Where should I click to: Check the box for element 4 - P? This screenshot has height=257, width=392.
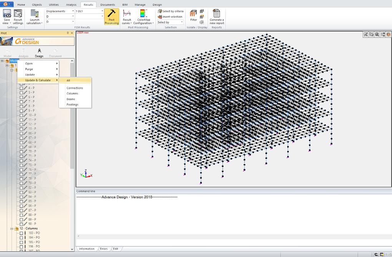21,88
